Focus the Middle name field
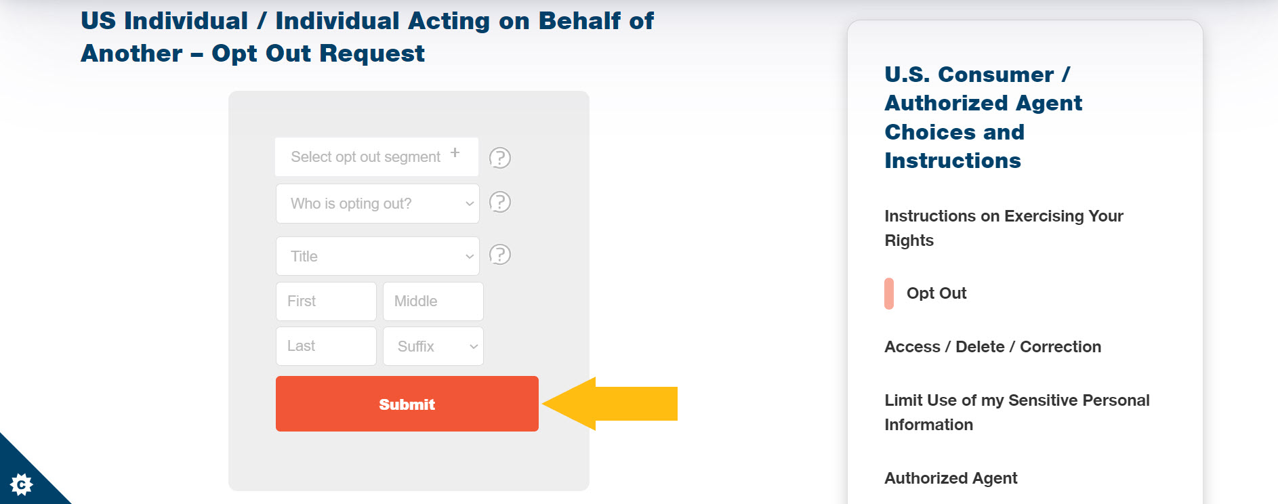Viewport: 1278px width, 504px height. pos(433,301)
